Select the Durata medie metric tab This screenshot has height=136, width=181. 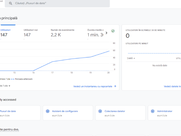pyautogui.click(x=95, y=33)
